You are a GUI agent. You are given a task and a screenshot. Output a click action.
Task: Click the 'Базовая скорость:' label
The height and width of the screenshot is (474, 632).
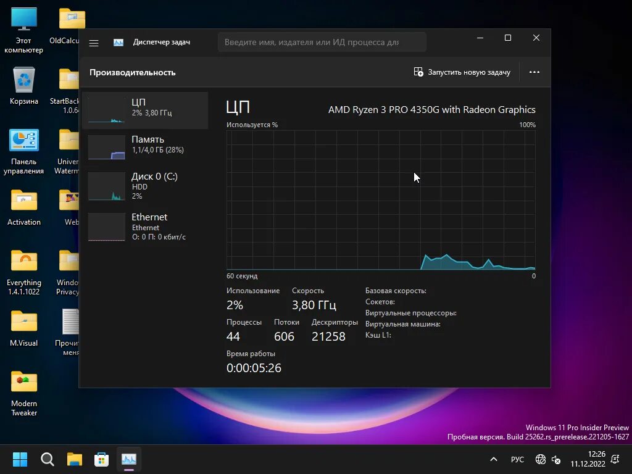coord(396,291)
